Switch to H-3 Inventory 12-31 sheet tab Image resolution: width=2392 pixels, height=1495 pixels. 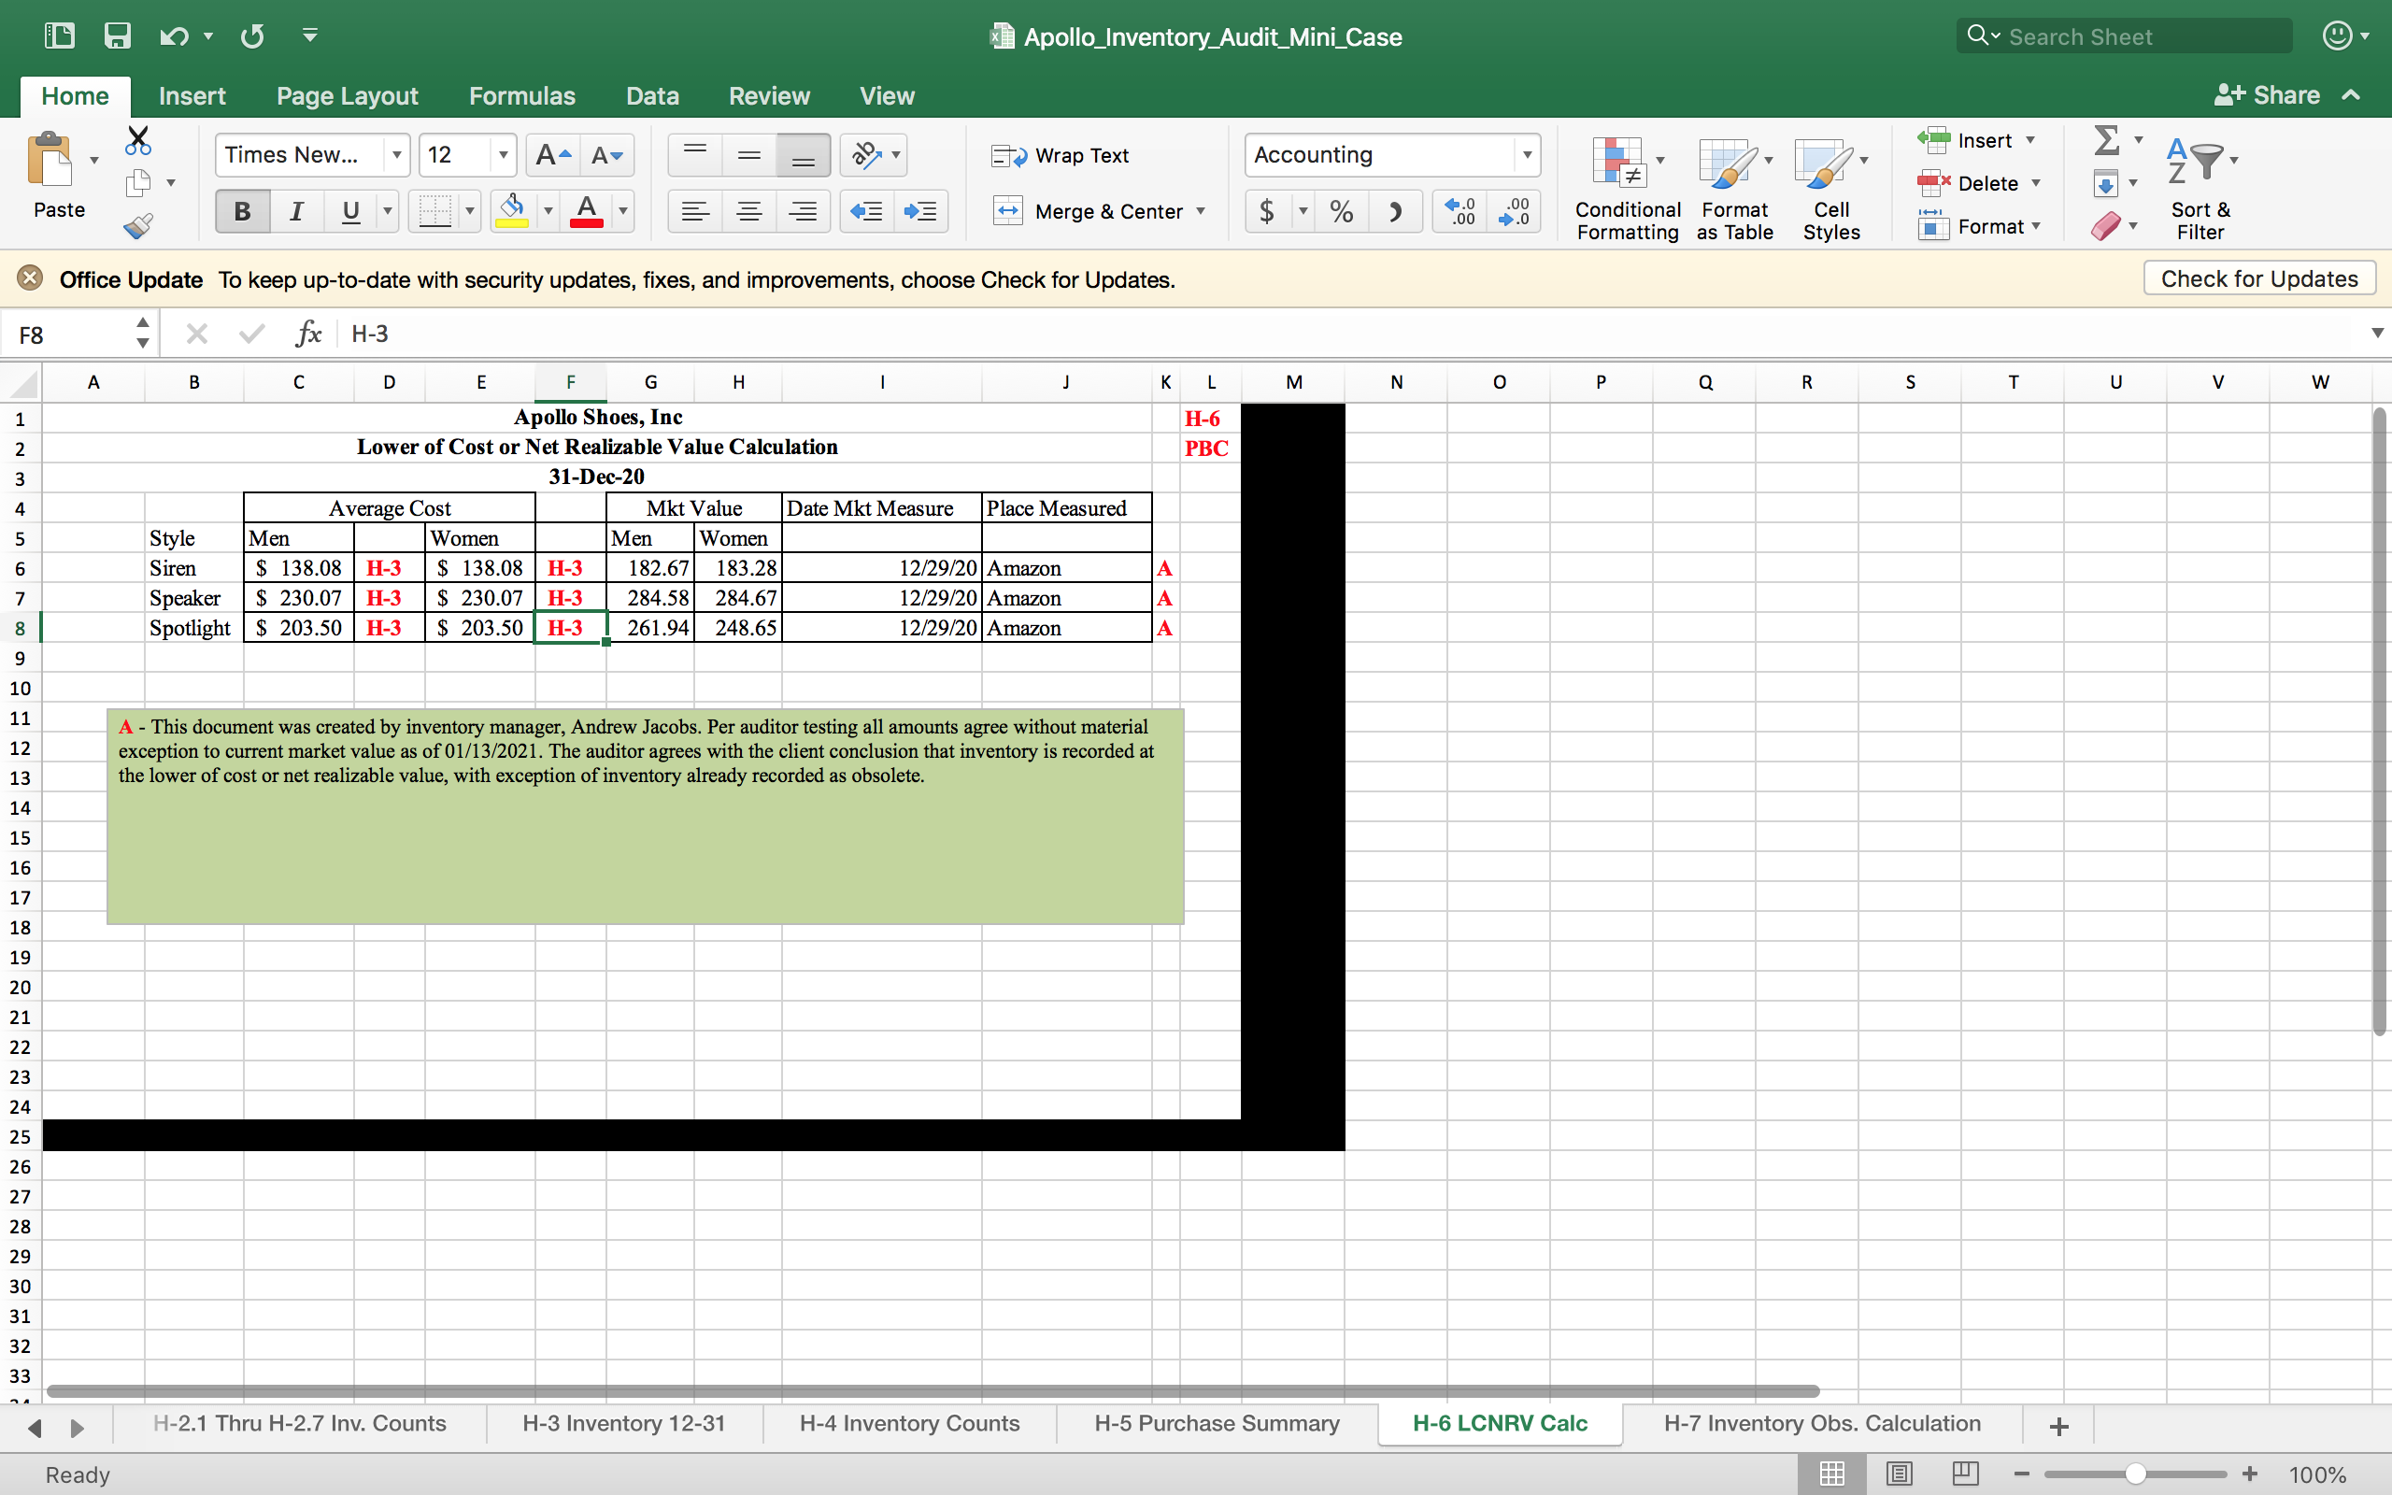[x=622, y=1423]
